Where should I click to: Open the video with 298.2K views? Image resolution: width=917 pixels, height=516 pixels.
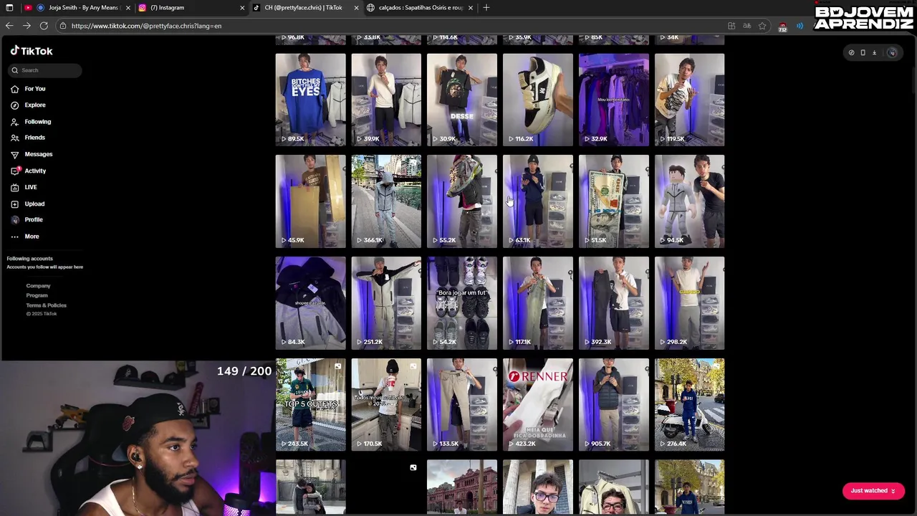click(x=690, y=303)
